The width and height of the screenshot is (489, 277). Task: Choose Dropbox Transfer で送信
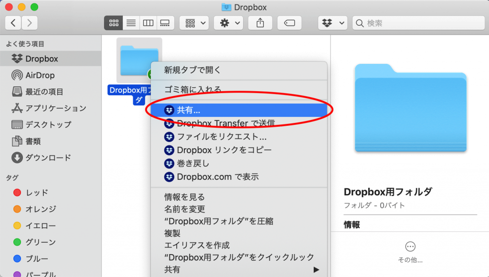tap(239, 123)
